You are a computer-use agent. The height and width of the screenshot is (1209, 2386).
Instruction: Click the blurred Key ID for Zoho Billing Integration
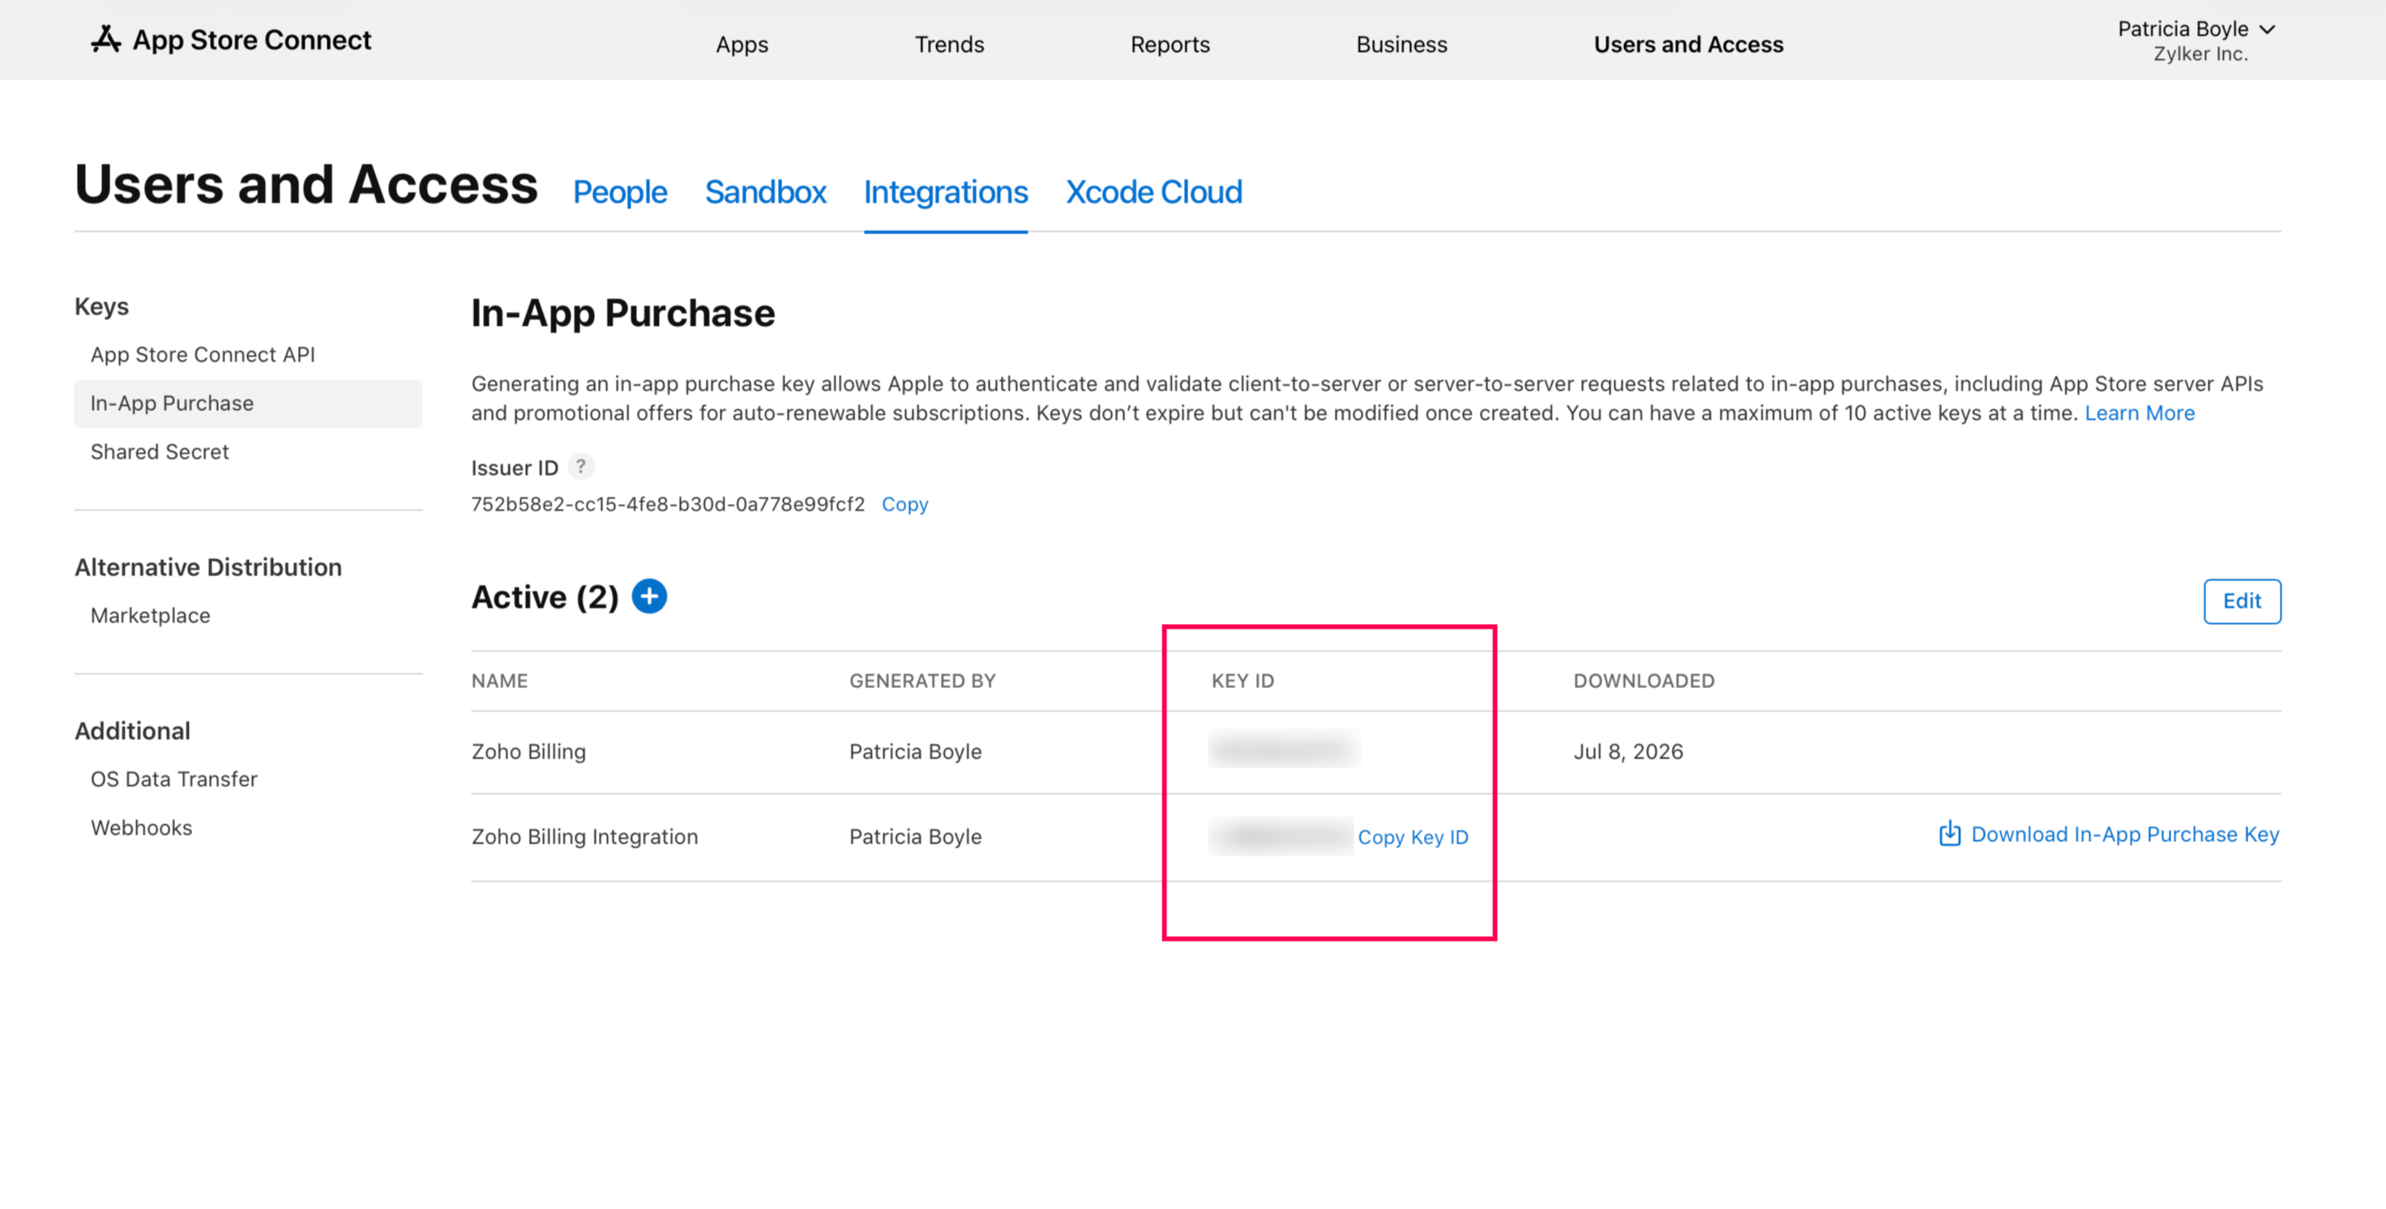(x=1281, y=836)
